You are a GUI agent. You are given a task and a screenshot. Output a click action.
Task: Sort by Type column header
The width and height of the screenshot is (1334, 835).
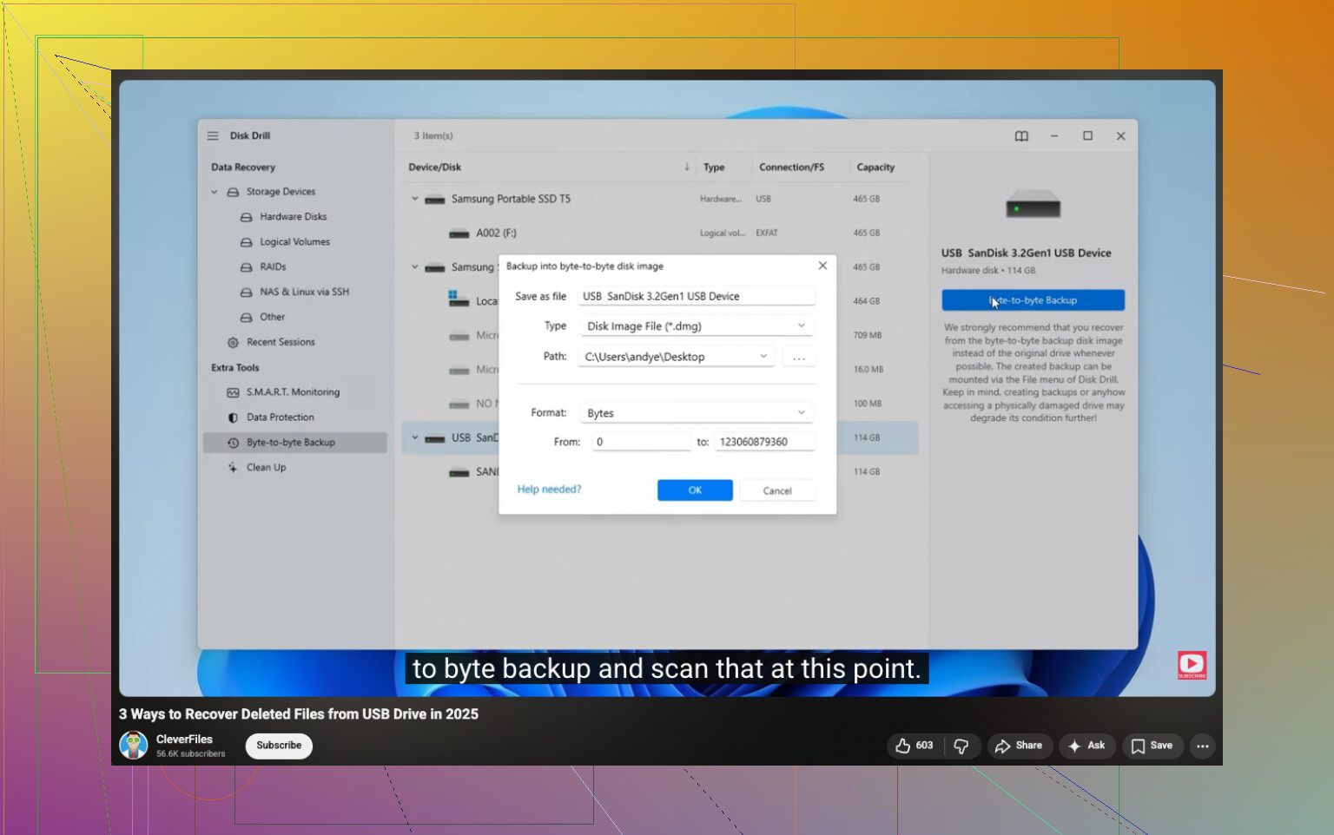click(x=714, y=168)
